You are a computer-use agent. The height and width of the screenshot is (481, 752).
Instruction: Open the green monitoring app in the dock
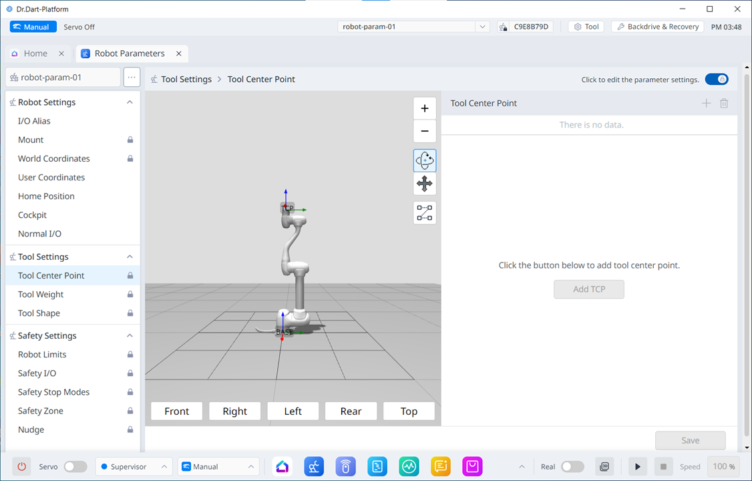pos(409,466)
